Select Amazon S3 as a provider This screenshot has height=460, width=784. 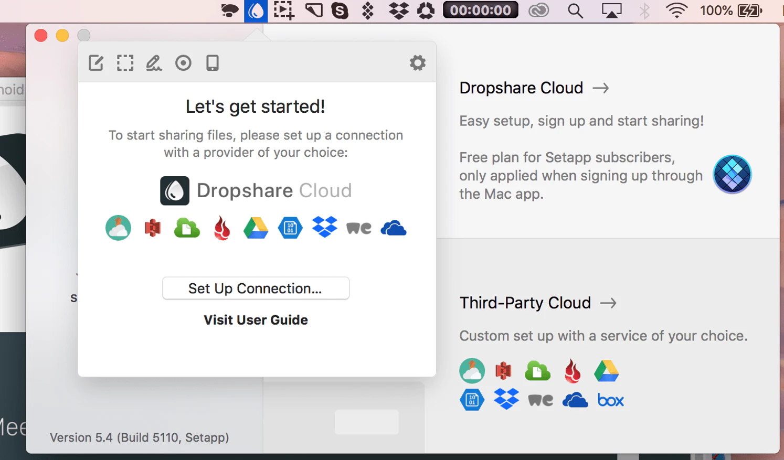click(152, 227)
